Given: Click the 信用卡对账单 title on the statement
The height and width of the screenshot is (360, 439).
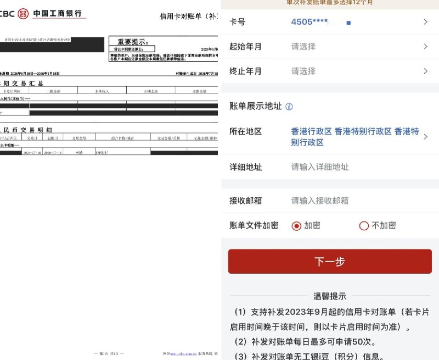Looking at the screenshot, I should click(188, 16).
